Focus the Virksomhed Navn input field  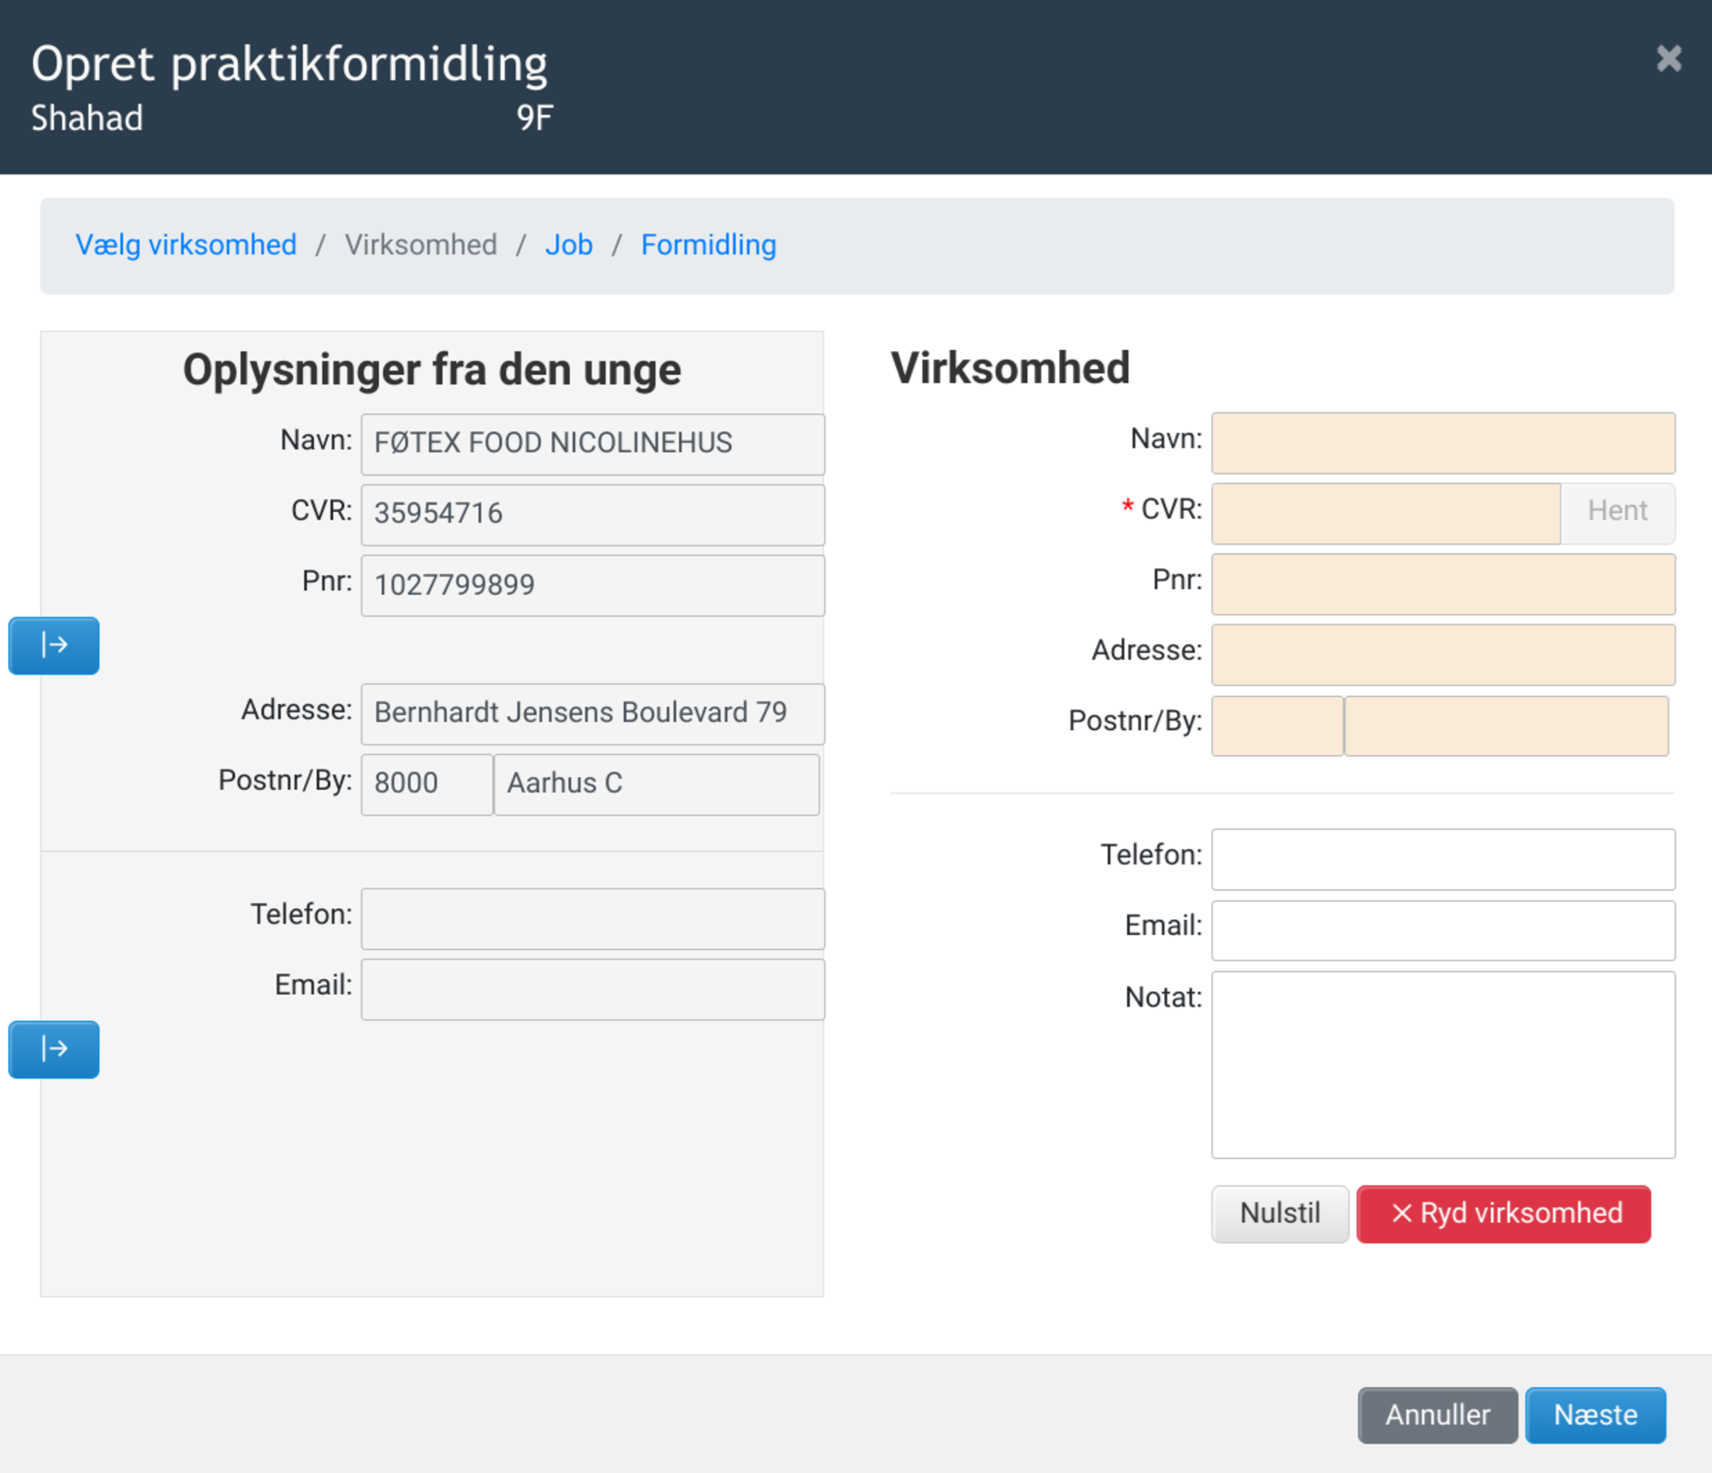(1442, 443)
